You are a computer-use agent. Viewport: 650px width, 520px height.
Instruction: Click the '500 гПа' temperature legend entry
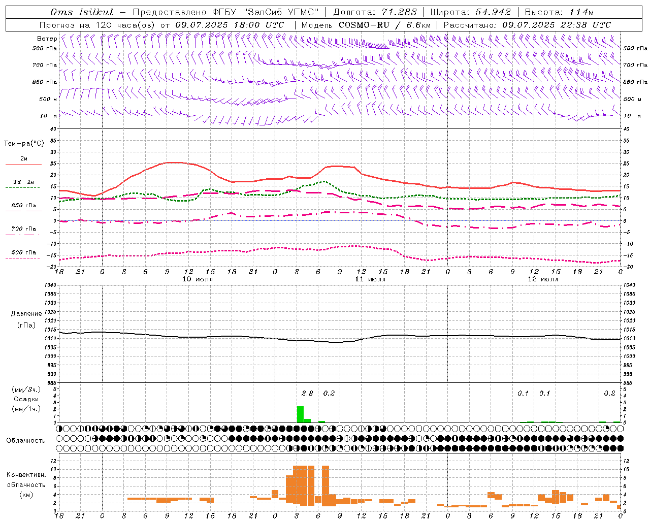[x=24, y=252]
